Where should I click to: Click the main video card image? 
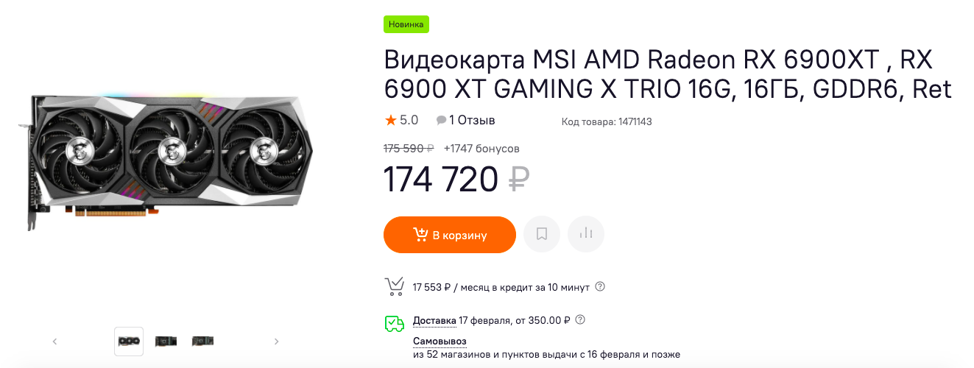(x=166, y=161)
